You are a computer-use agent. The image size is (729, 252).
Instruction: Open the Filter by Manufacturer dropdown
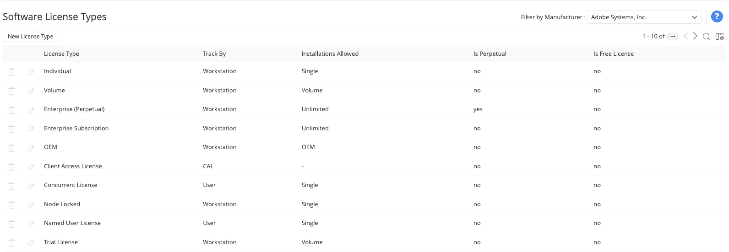(x=644, y=17)
